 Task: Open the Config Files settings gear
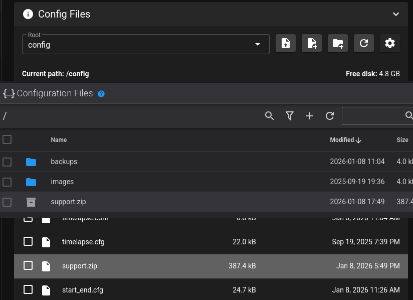tap(390, 44)
